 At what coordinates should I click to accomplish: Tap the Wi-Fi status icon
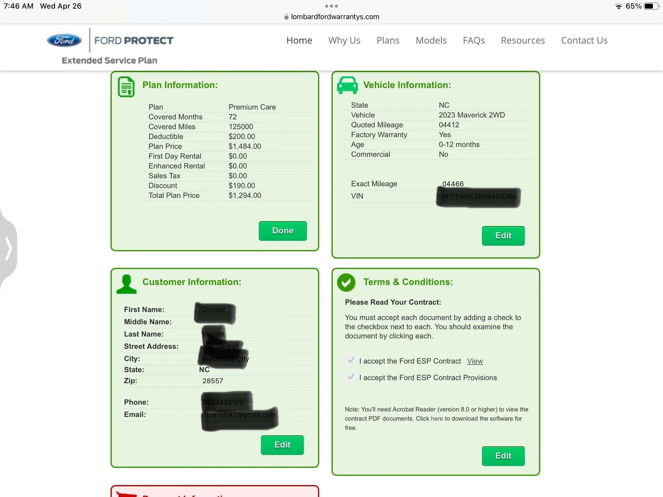(619, 6)
